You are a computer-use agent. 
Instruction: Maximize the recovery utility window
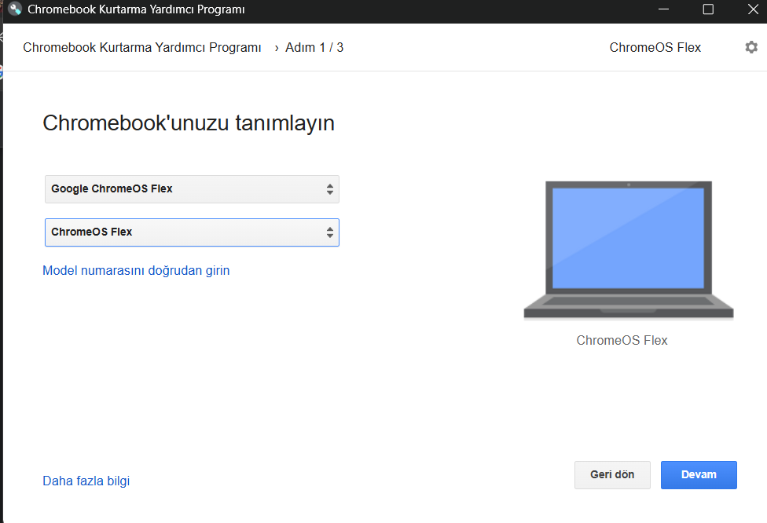point(708,9)
